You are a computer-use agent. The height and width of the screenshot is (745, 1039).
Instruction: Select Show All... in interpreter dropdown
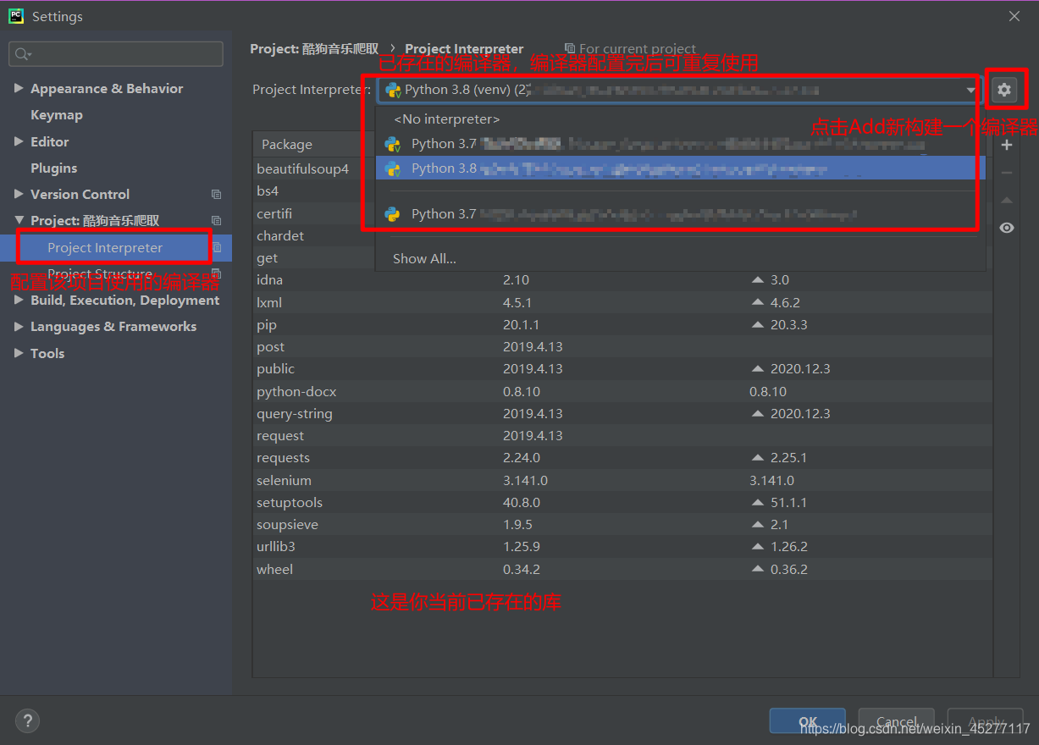[681, 259]
